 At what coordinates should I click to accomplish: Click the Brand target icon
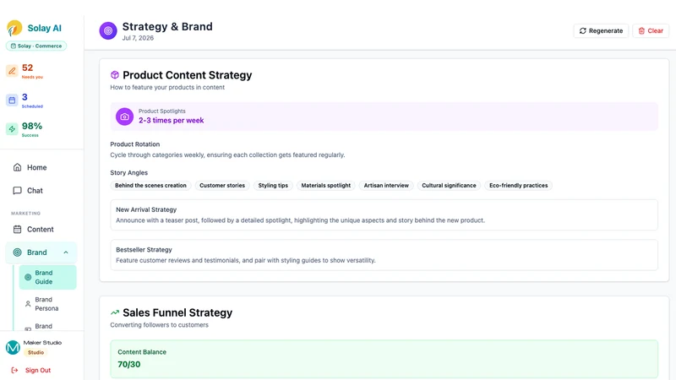(x=17, y=252)
